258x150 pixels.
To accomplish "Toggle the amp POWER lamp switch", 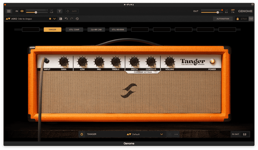I will (212, 61).
